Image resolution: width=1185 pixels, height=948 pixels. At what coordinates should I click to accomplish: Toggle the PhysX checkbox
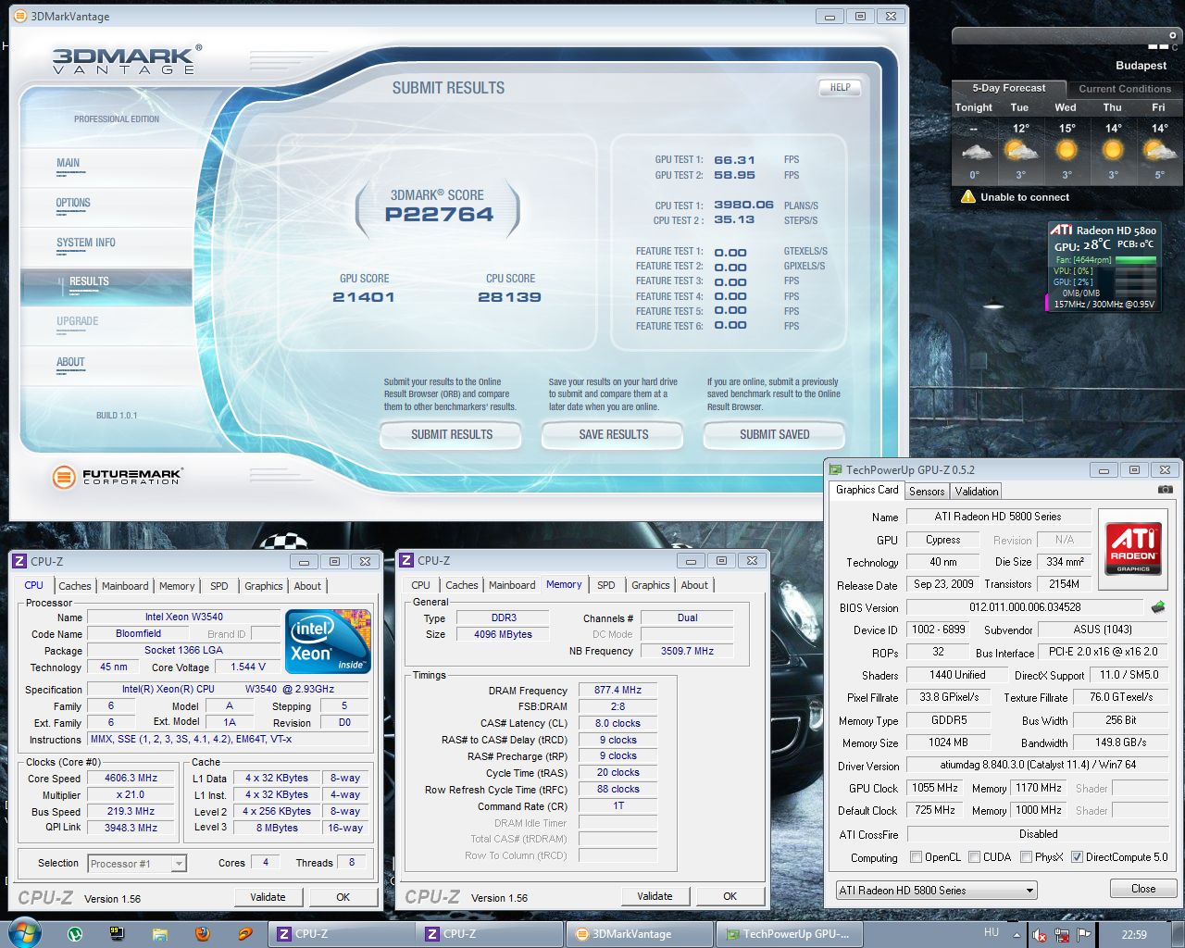click(x=1026, y=857)
